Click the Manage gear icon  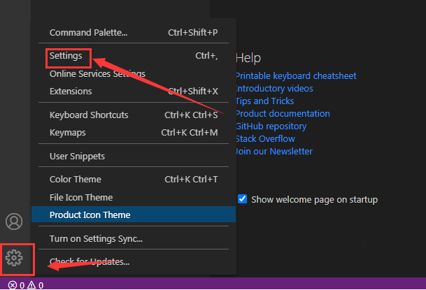click(x=14, y=259)
